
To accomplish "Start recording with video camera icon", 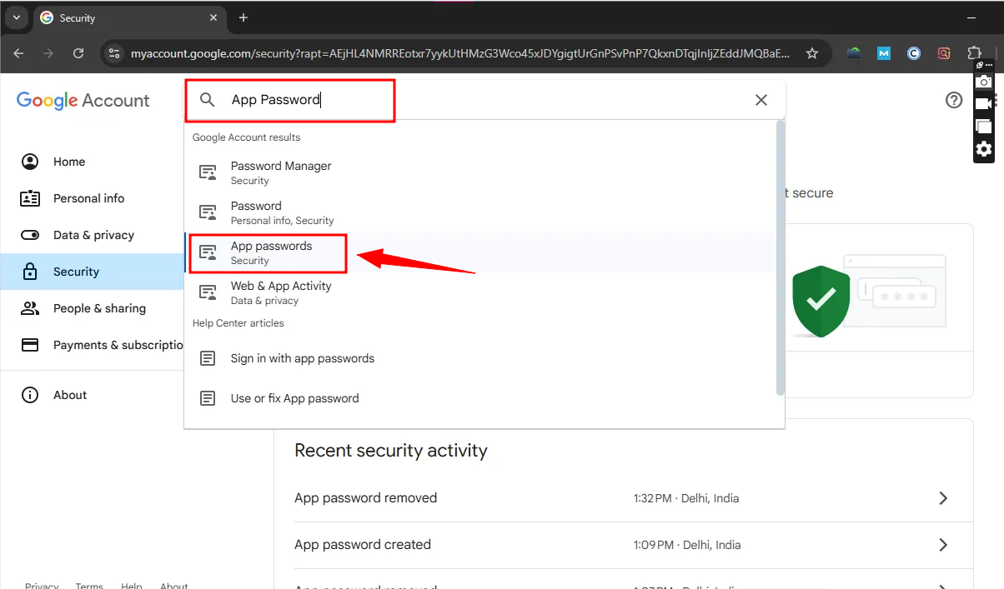I will [984, 103].
